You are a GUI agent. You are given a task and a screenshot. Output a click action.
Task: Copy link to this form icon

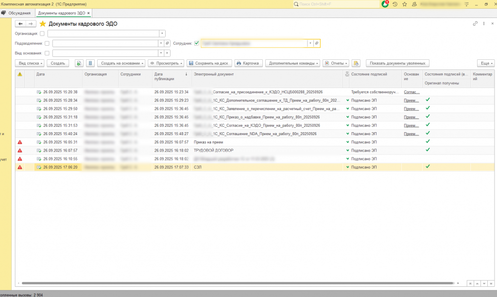click(475, 23)
